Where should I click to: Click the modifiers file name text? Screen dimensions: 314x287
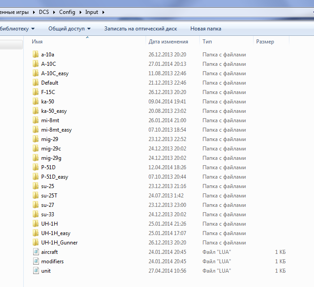pos(52,261)
